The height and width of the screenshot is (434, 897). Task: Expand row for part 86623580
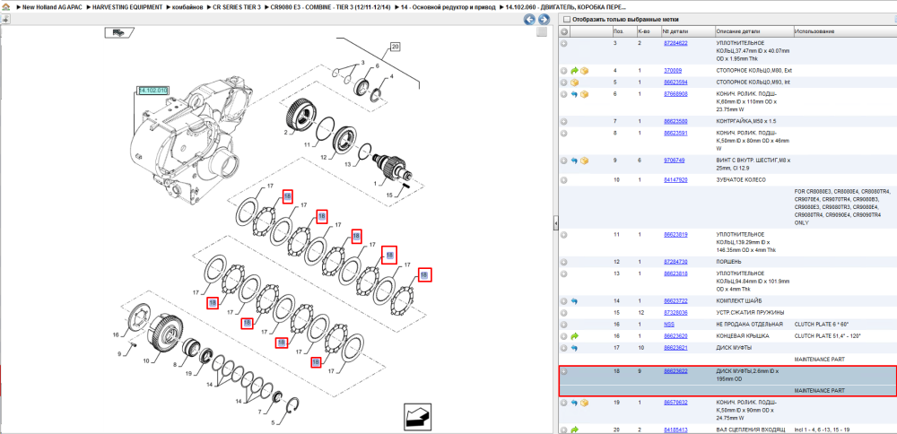[564, 121]
